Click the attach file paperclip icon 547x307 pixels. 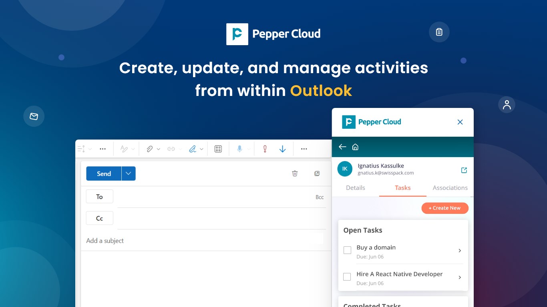tap(149, 149)
